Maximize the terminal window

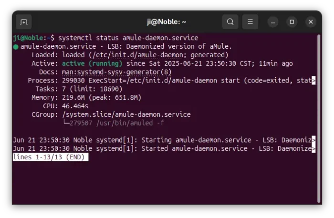[x=292, y=22]
